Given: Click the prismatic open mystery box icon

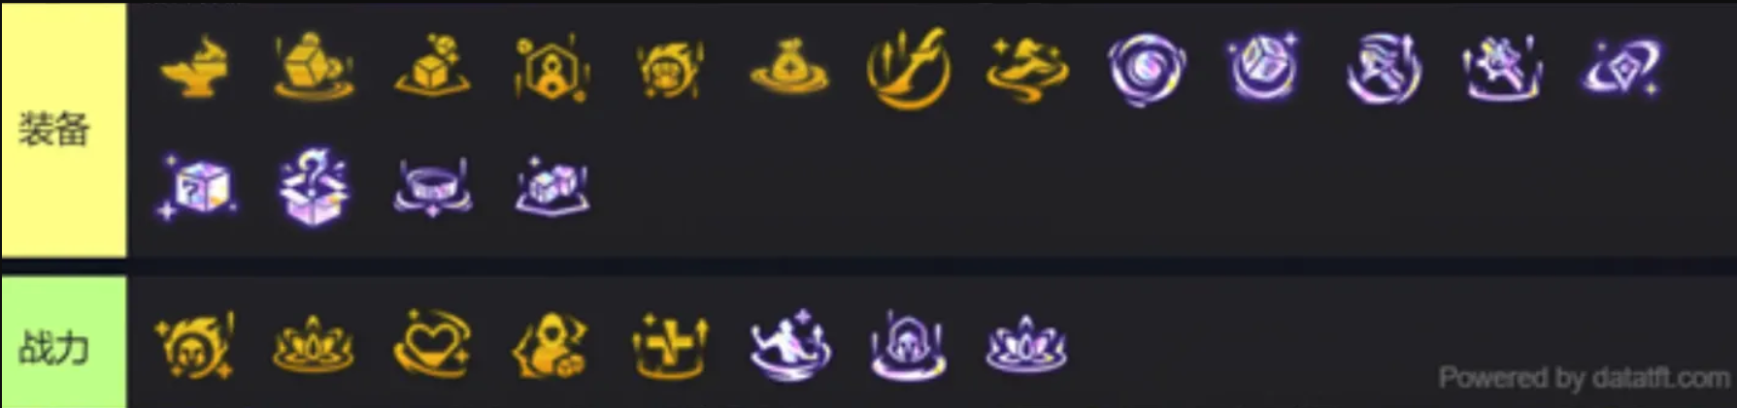Looking at the screenshot, I should pos(314,186).
